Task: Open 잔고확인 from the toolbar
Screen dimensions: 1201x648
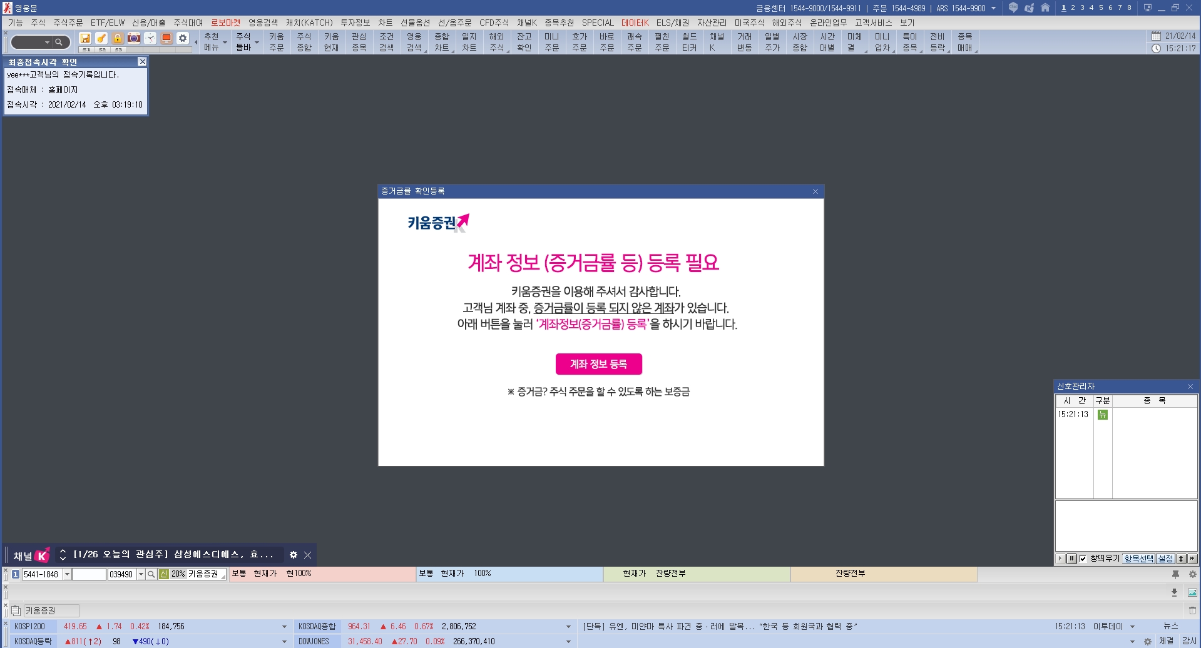Action: [524, 42]
